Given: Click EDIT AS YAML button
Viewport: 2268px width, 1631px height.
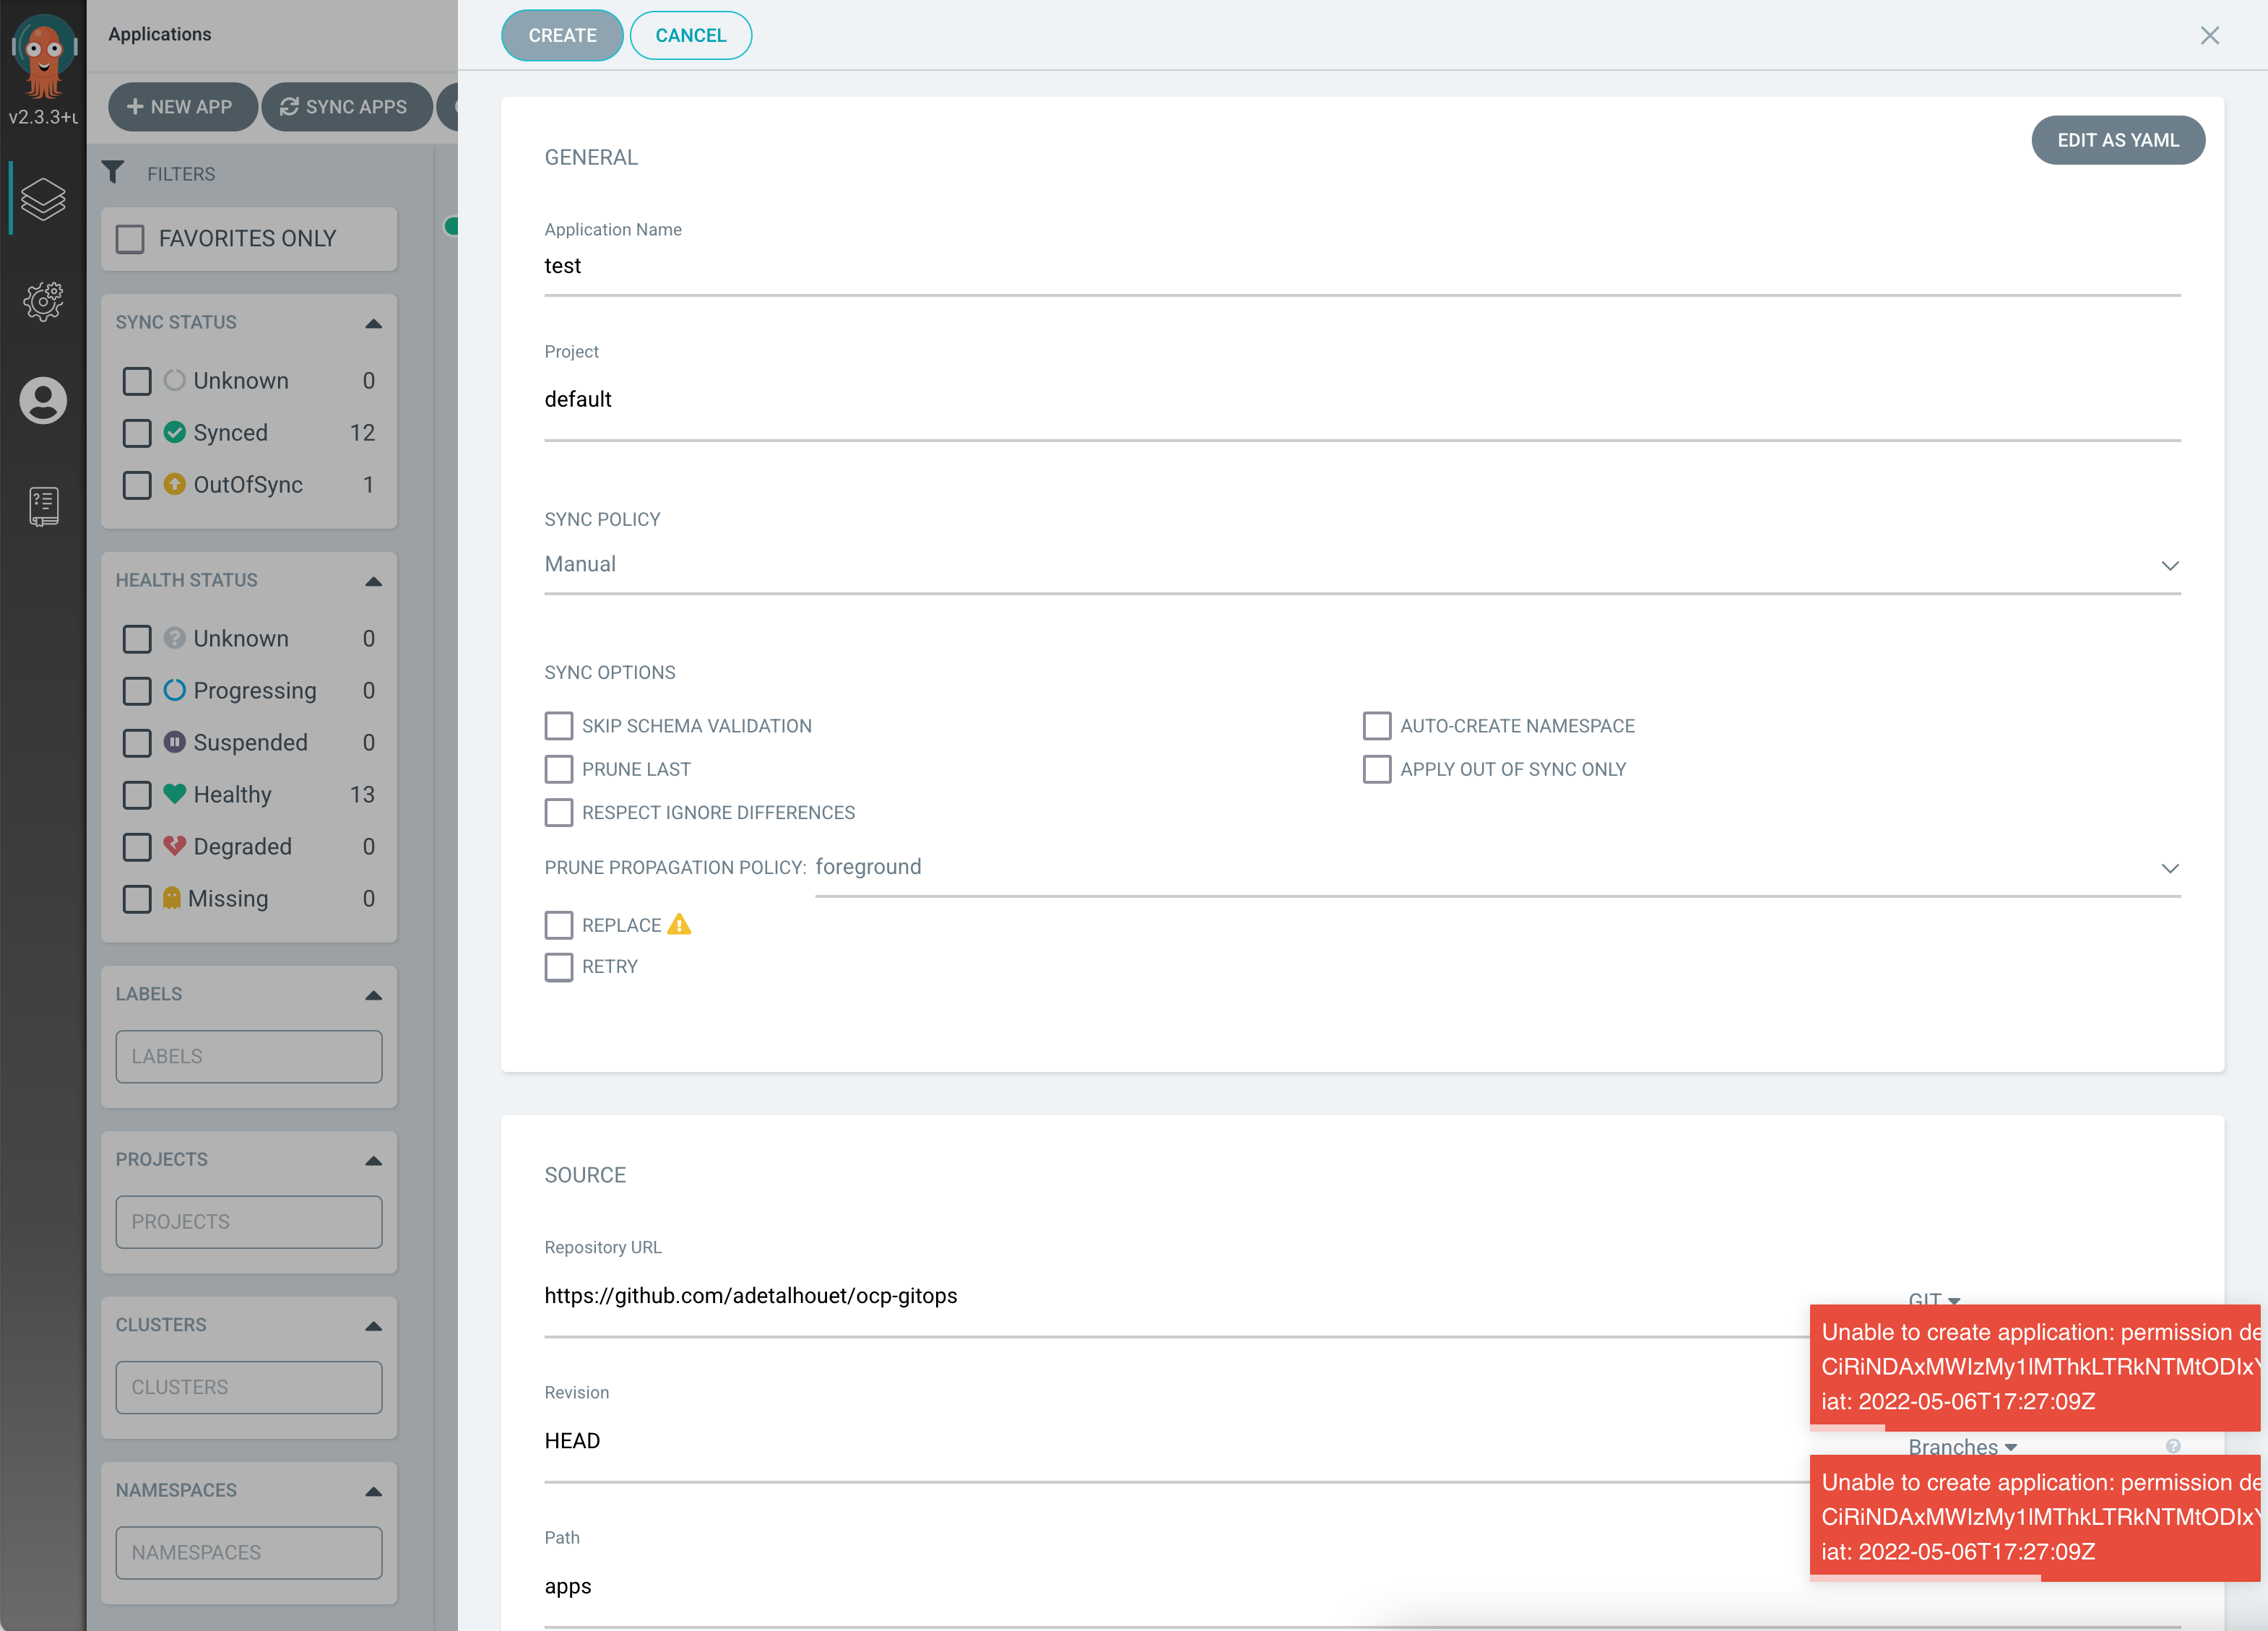Looking at the screenshot, I should pyautogui.click(x=2117, y=140).
